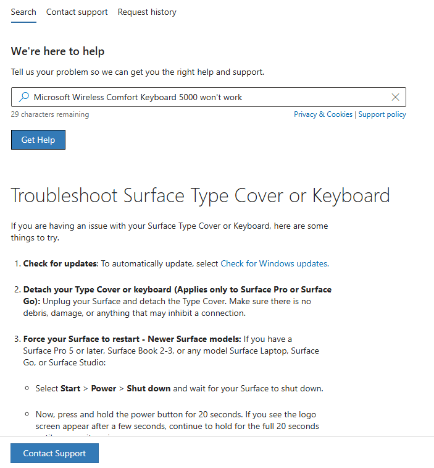Switch to the Contact support tab
Viewport: 434px width, 468px height.
click(77, 12)
